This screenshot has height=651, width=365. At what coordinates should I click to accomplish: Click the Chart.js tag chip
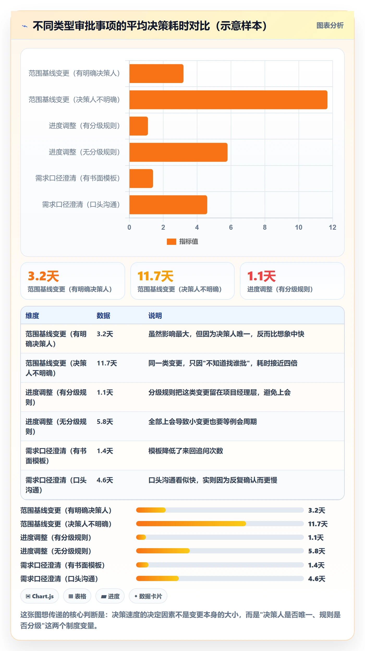40,596
